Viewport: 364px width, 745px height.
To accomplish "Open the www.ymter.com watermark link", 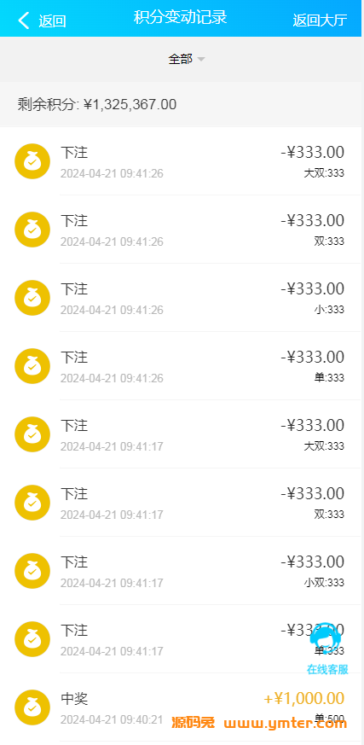I will [286, 723].
